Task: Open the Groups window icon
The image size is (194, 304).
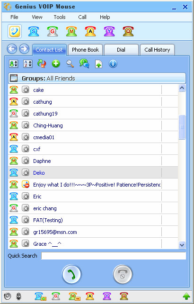Action: point(14,78)
